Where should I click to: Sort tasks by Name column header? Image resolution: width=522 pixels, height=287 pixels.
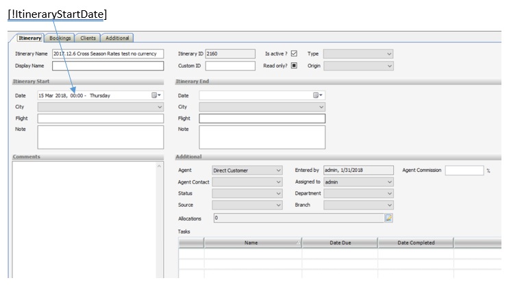[251, 242]
